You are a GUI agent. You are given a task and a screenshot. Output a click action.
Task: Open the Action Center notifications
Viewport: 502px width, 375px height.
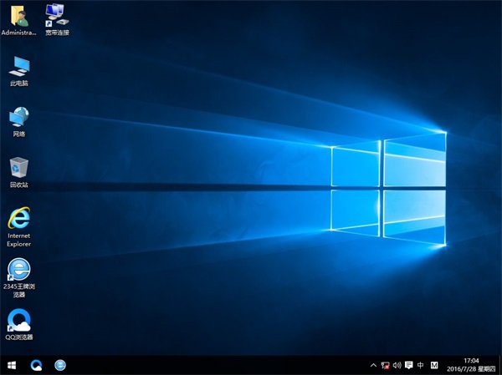pos(408,365)
